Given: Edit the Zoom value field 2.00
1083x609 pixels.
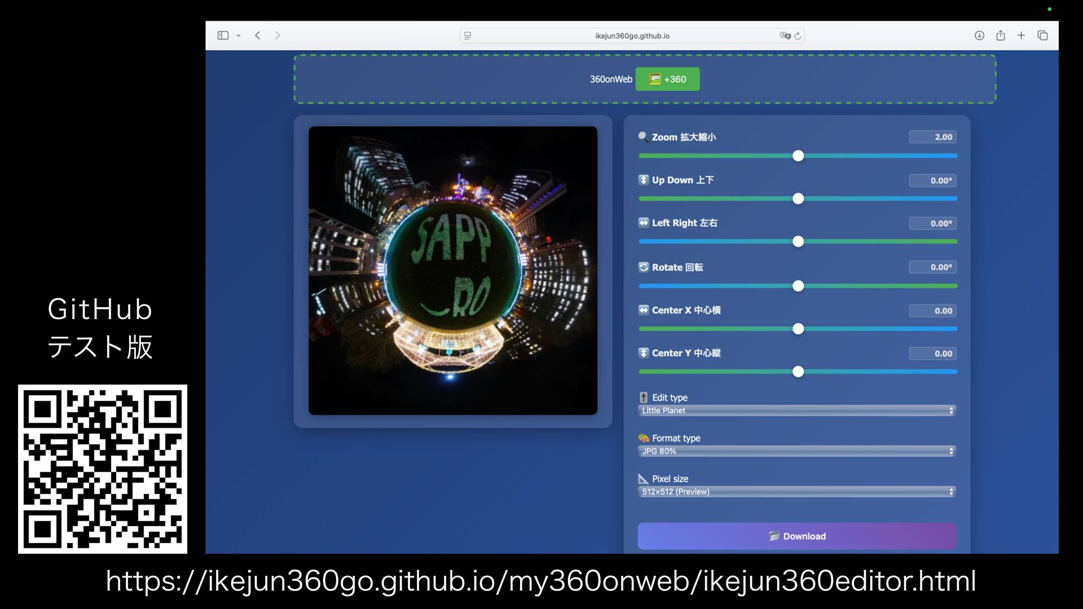Looking at the screenshot, I should click(932, 137).
